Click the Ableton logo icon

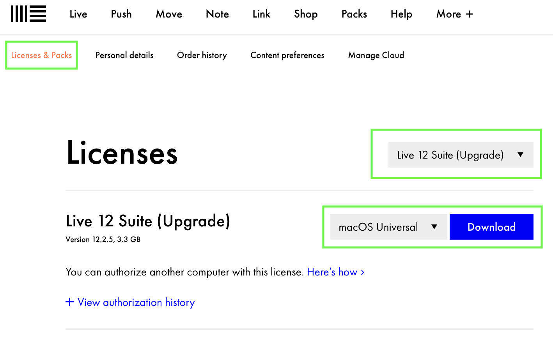(28, 14)
